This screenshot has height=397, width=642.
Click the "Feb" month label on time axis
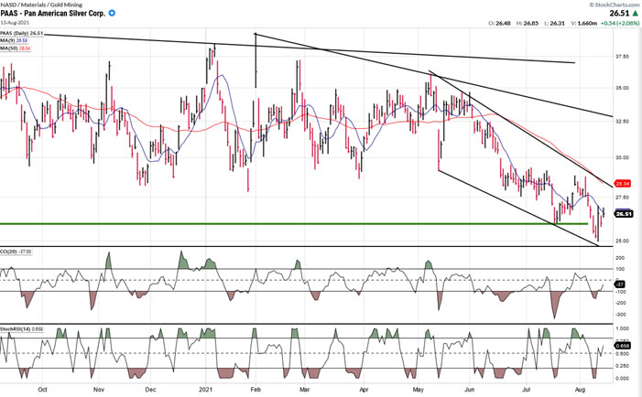[x=256, y=390]
